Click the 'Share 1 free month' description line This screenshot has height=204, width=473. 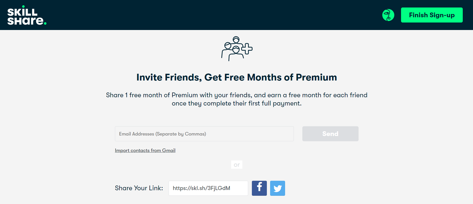pyautogui.click(x=236, y=95)
